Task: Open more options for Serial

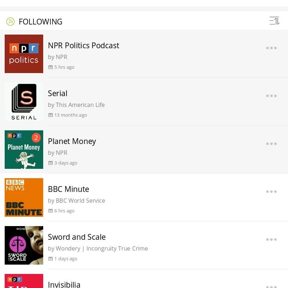Action: [271, 96]
